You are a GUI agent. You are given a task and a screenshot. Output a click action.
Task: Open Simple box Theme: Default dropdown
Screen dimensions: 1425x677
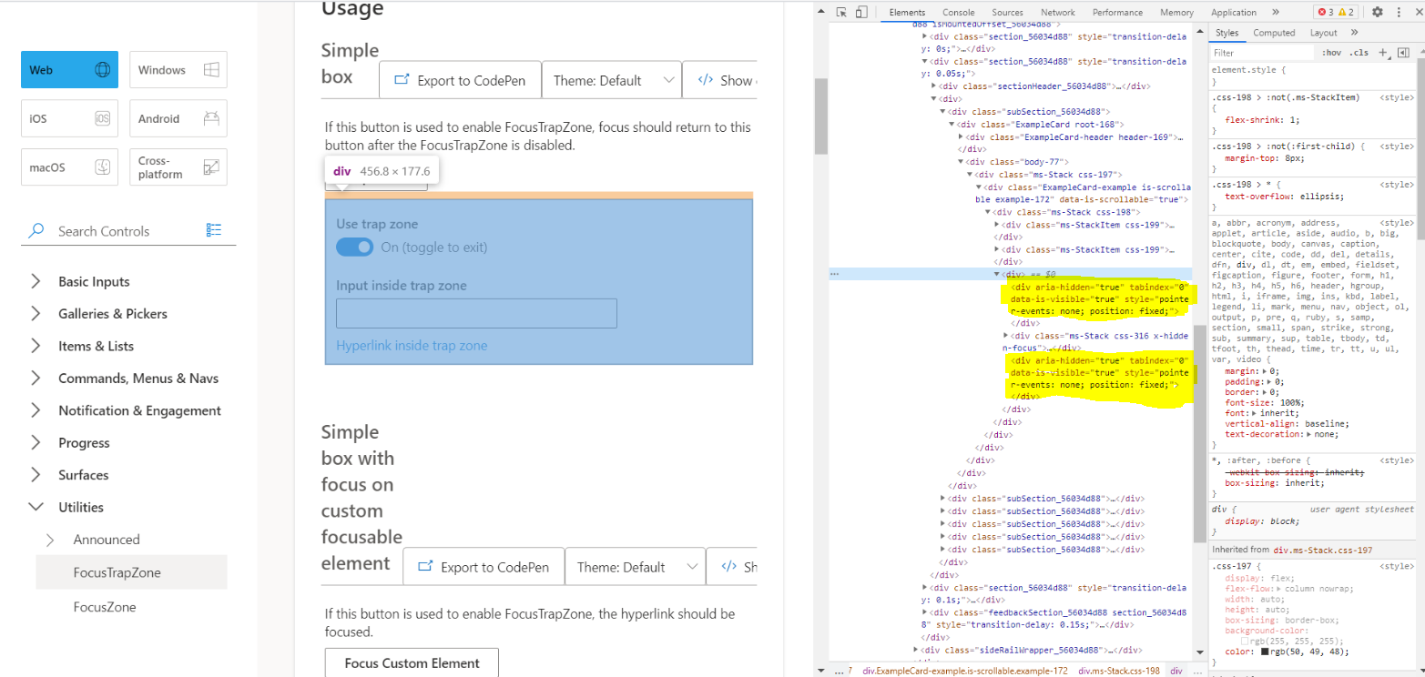click(611, 80)
